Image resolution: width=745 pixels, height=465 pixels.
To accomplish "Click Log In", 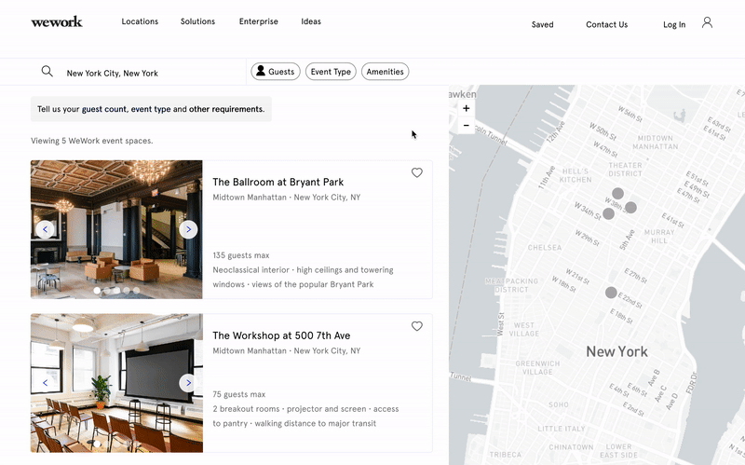I will pyautogui.click(x=674, y=25).
